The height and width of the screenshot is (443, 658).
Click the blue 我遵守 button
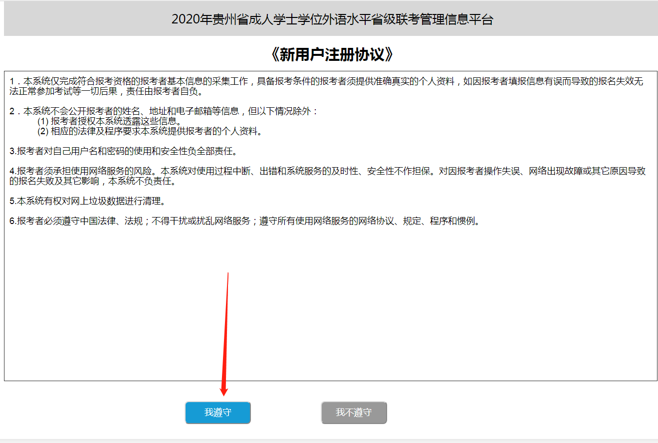218,413
